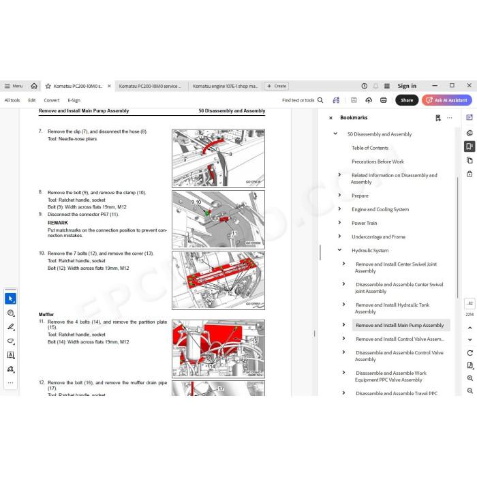Click the Print icon
The height and width of the screenshot is (477, 477).
click(384, 100)
